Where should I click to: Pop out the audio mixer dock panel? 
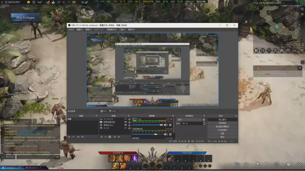coord(173,116)
